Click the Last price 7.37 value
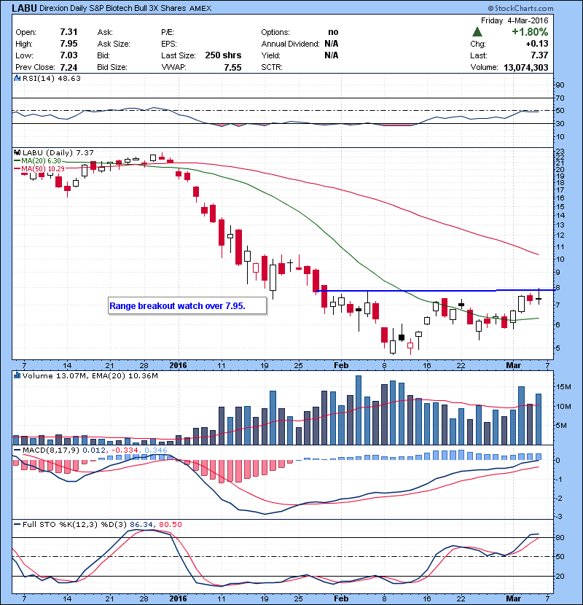Screen dimensions: 583x605 click(x=539, y=55)
